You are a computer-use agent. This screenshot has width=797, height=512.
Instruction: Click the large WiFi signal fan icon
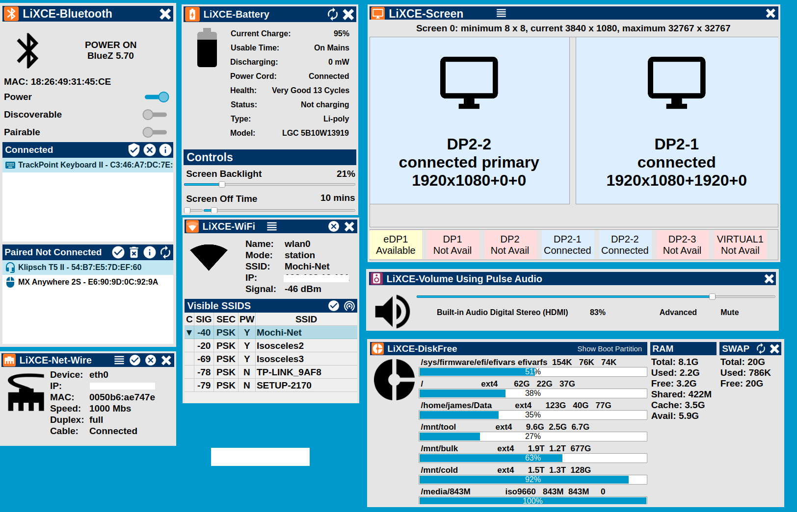click(209, 257)
